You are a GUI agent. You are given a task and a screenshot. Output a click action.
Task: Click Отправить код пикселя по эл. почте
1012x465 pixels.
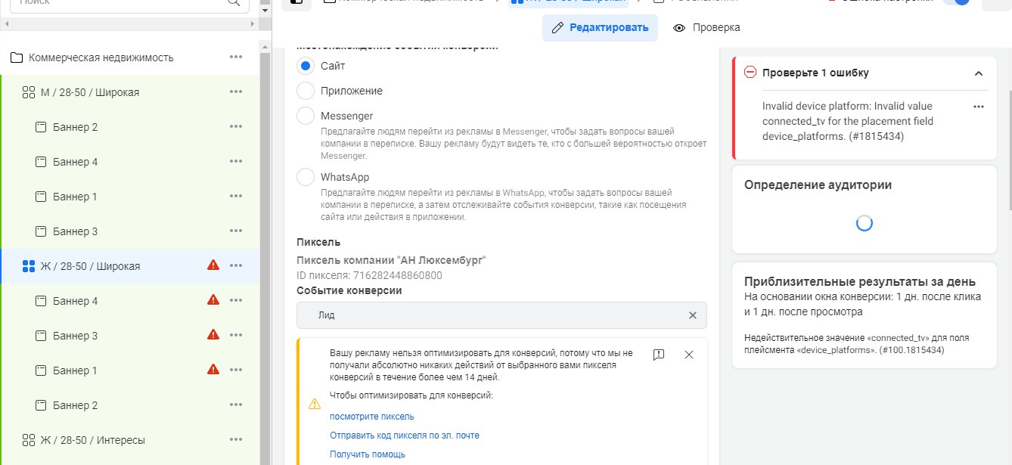point(405,436)
